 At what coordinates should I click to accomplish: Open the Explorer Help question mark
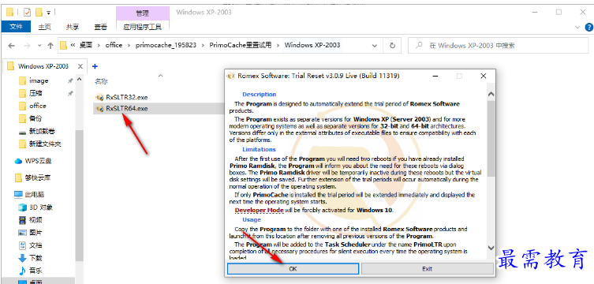pyautogui.click(x=589, y=28)
